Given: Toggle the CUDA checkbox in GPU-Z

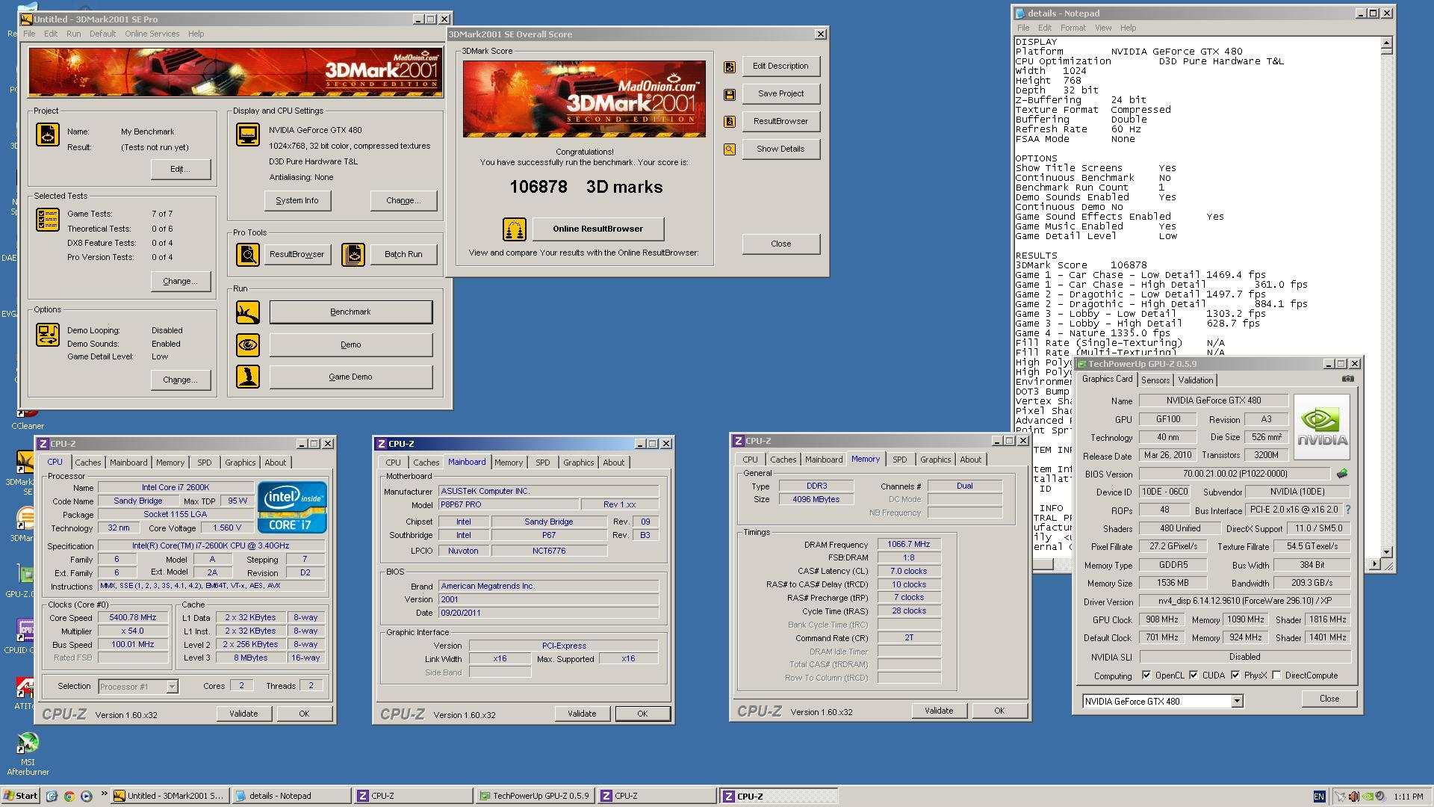Looking at the screenshot, I should pyautogui.click(x=1194, y=675).
